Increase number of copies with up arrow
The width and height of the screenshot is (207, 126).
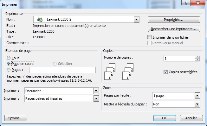[x=197, y=57]
